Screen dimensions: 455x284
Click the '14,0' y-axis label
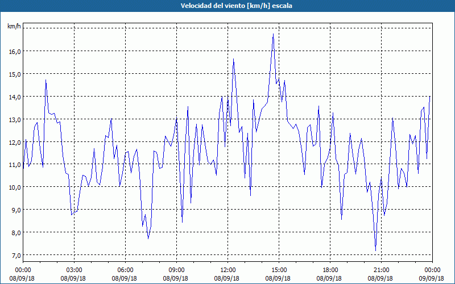[x=15, y=97]
